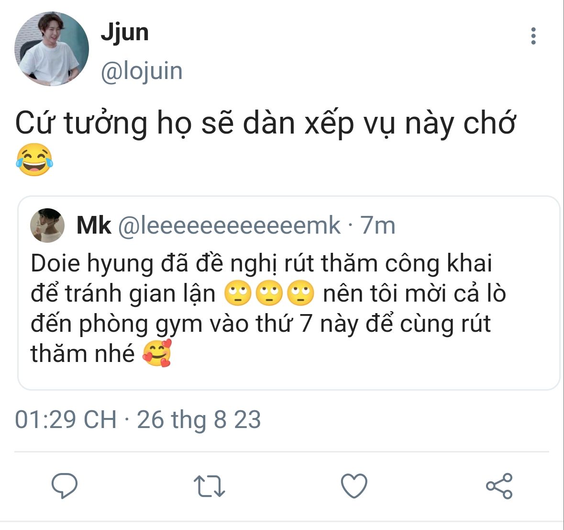The image size is (564, 530).
Task: Open the Jjun display name
Action: (x=124, y=33)
